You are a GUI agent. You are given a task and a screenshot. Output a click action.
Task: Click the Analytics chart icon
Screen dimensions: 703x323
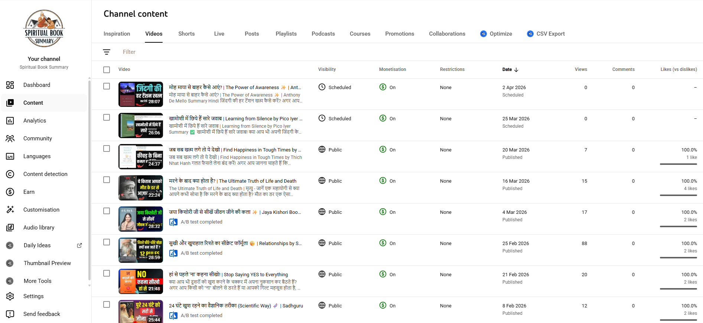pos(10,121)
